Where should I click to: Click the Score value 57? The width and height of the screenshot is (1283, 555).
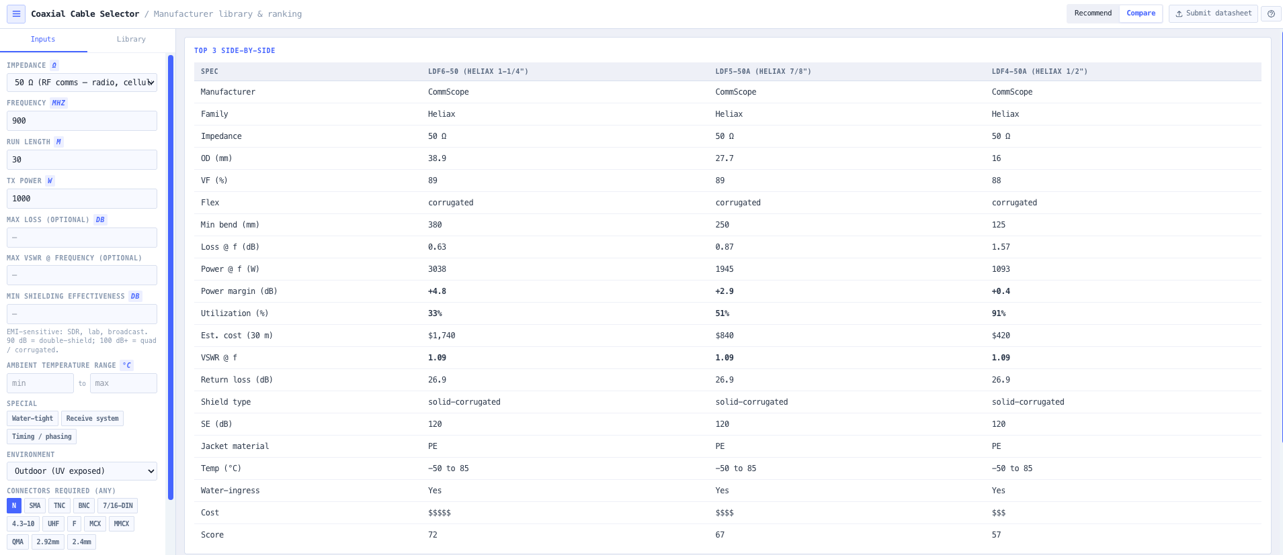pos(996,535)
